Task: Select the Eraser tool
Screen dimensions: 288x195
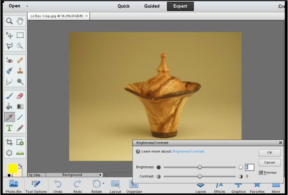Action: [x=20, y=96]
